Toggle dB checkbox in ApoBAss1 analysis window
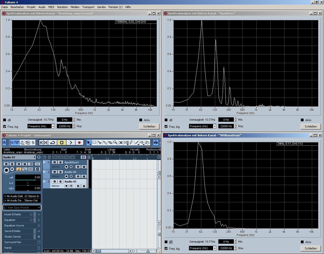The image size is (324, 254). pyautogui.click(x=166, y=120)
